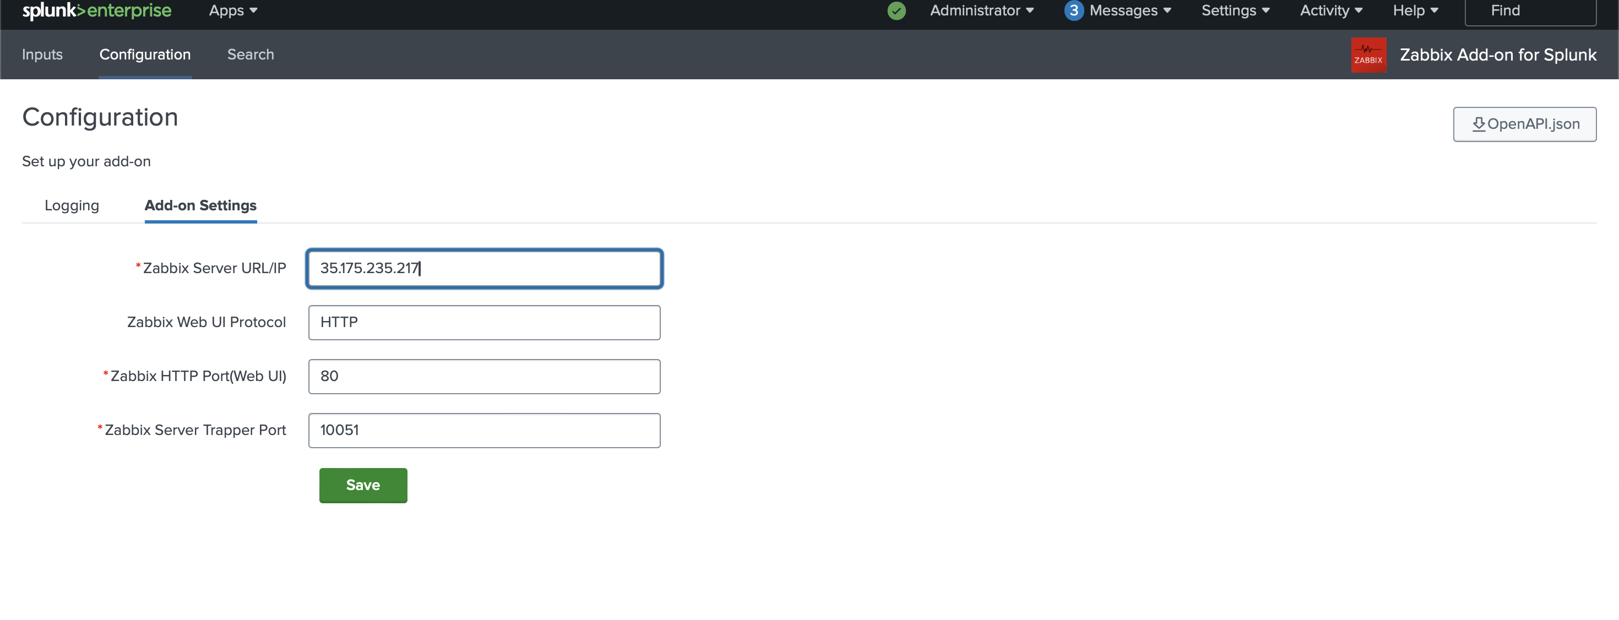Expand the Administrator user menu
1619x620 pixels.
[x=982, y=10]
